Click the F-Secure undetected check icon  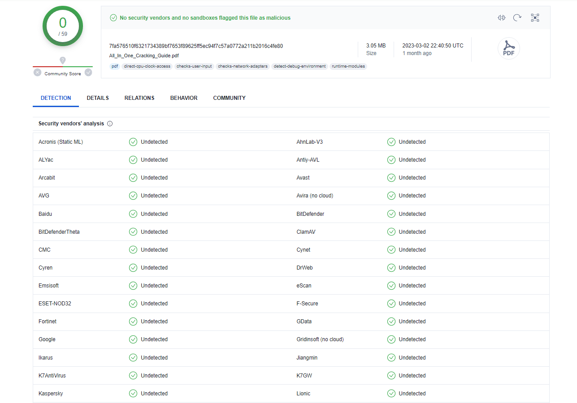(x=391, y=304)
